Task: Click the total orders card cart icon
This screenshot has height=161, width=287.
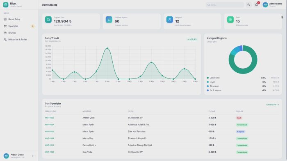Action: pyautogui.click(x=109, y=20)
